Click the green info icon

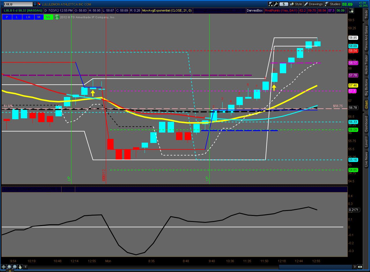pos(57,17)
